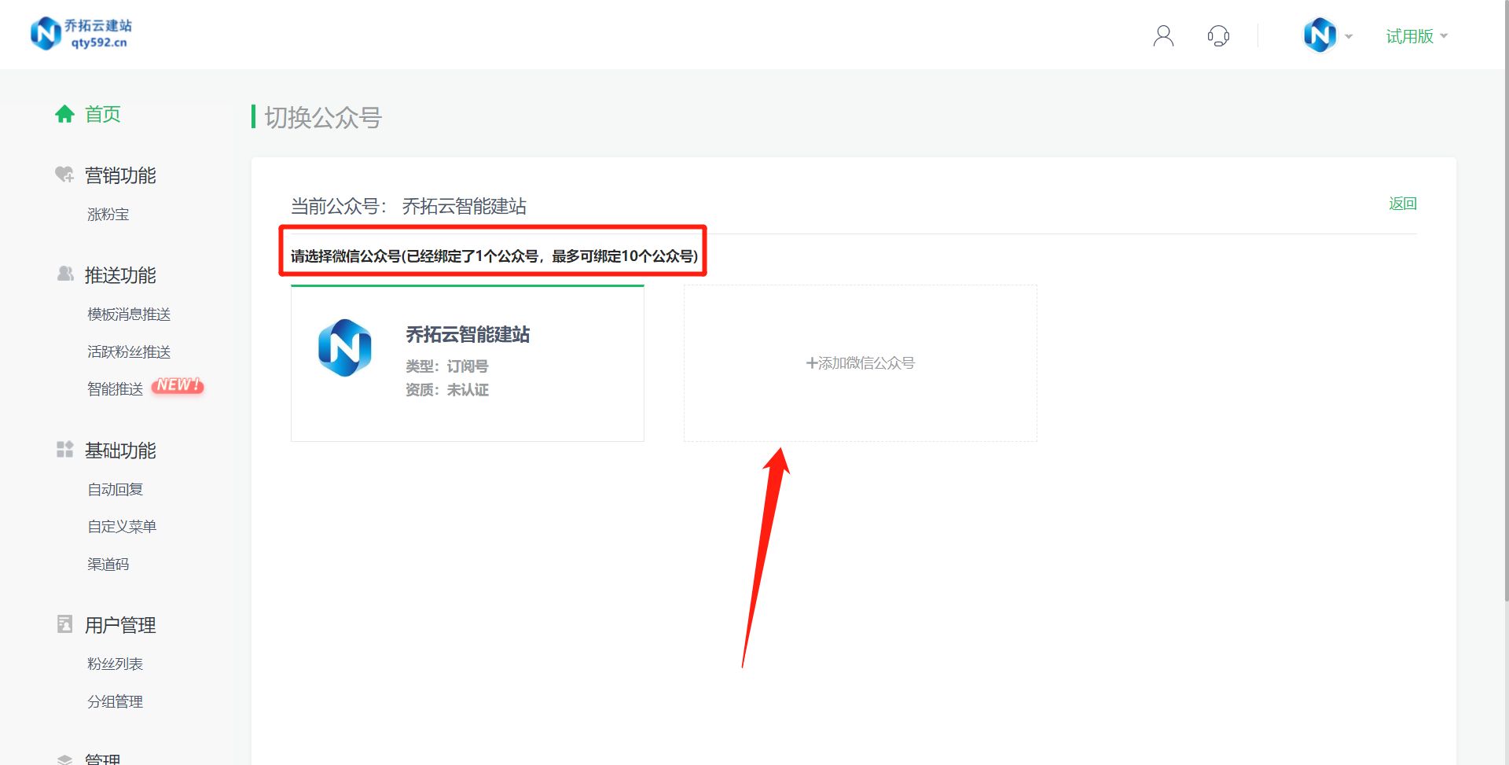Expand the 管理 section at sidebar bottom
This screenshot has height=765, width=1509.
pos(101,757)
